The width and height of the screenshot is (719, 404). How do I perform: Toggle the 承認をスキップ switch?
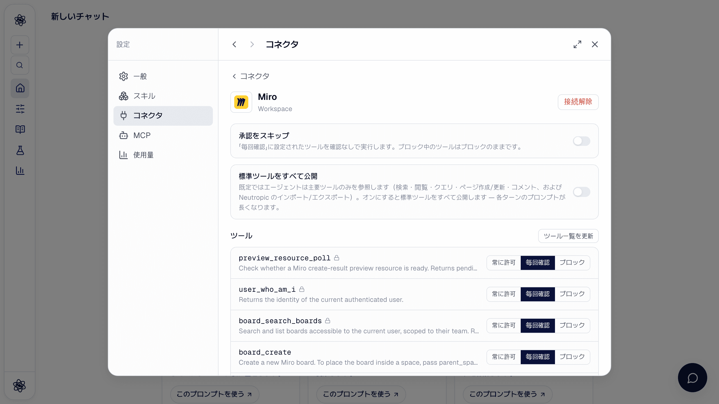pyautogui.click(x=581, y=141)
